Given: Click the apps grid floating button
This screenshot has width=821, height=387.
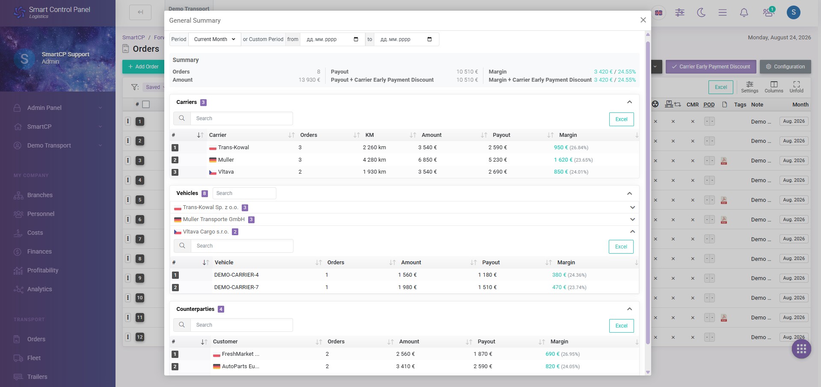Looking at the screenshot, I should [x=801, y=349].
